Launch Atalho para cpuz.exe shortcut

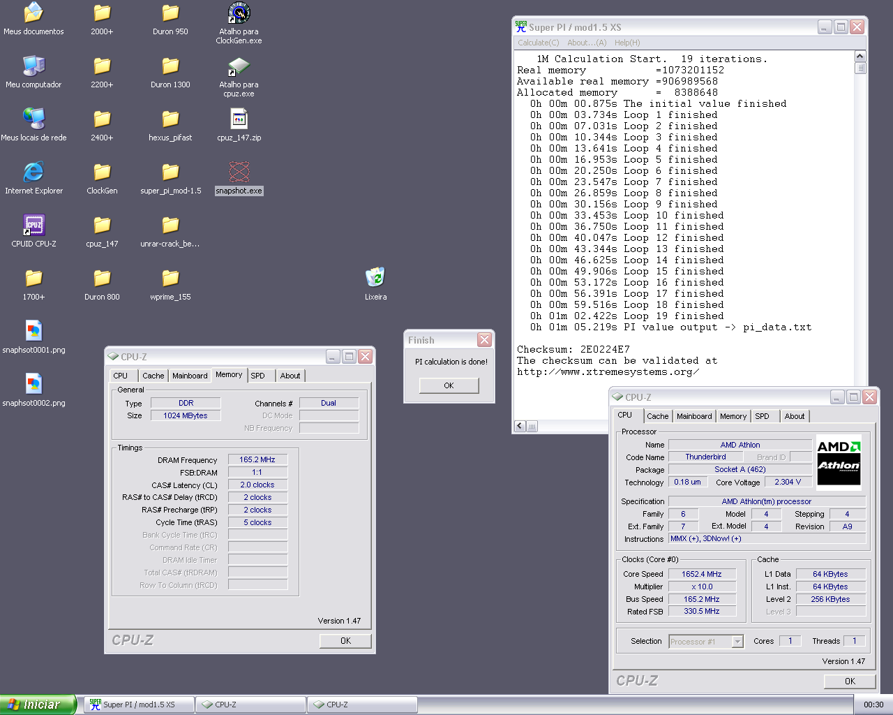click(239, 76)
